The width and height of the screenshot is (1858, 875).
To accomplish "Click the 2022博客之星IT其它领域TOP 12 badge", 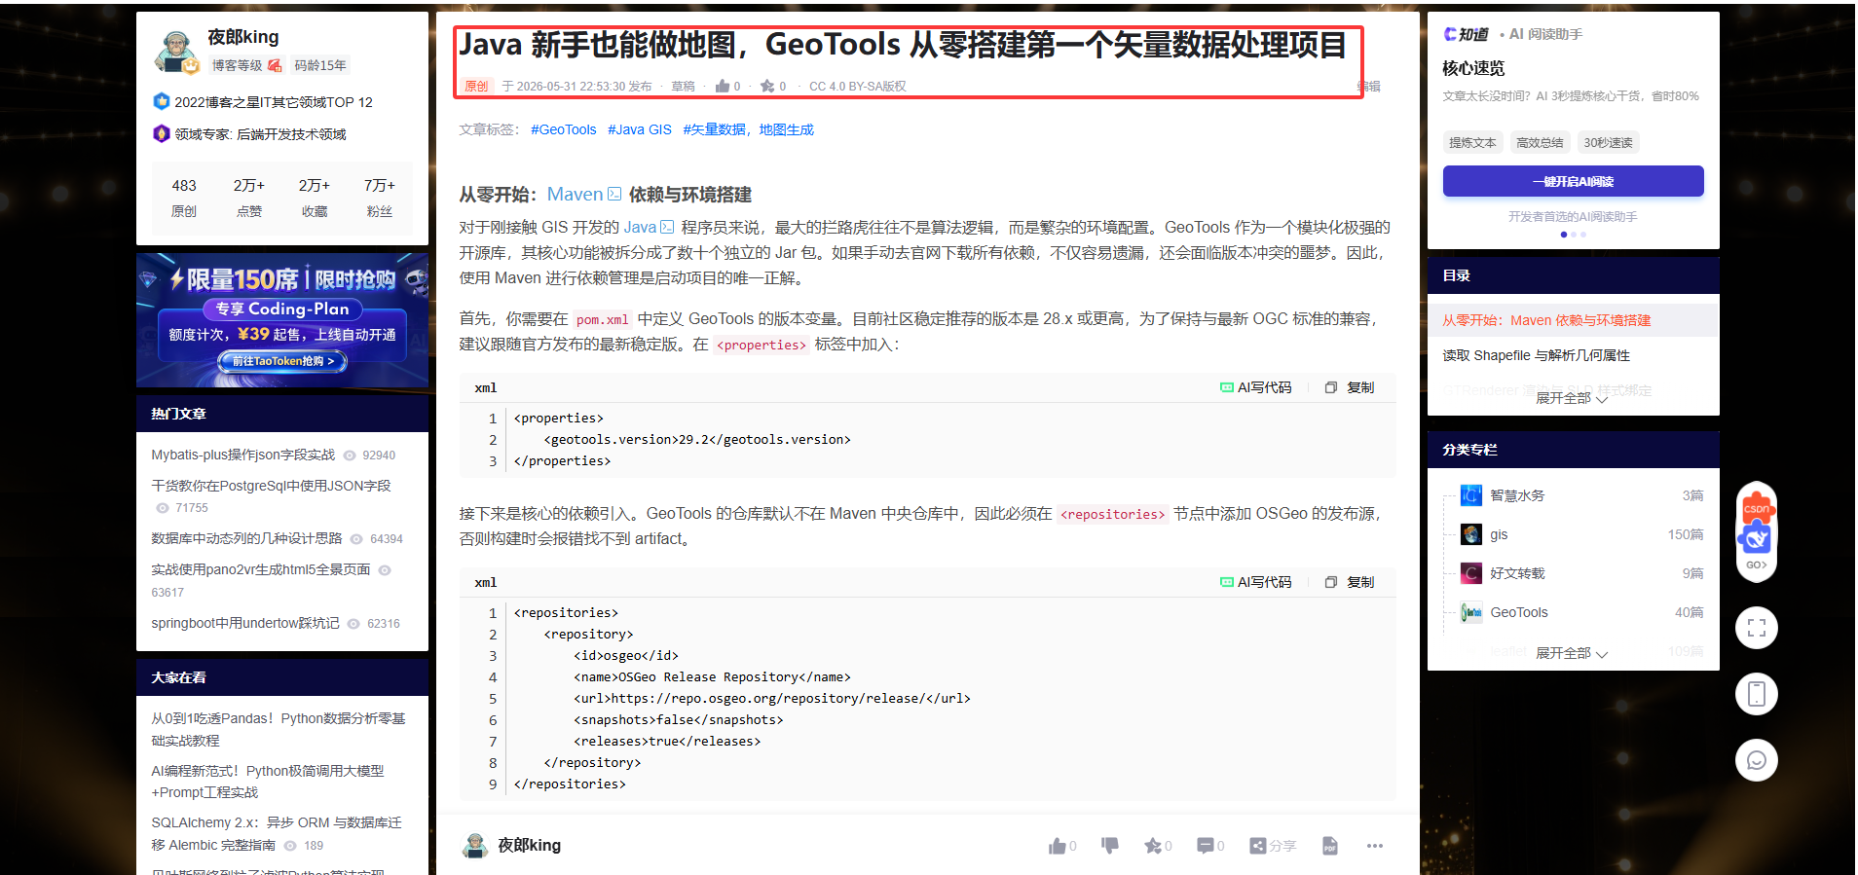I will (x=263, y=101).
